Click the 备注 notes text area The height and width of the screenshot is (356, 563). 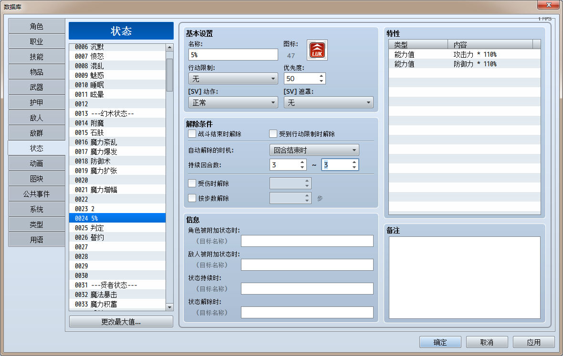[x=465, y=277]
